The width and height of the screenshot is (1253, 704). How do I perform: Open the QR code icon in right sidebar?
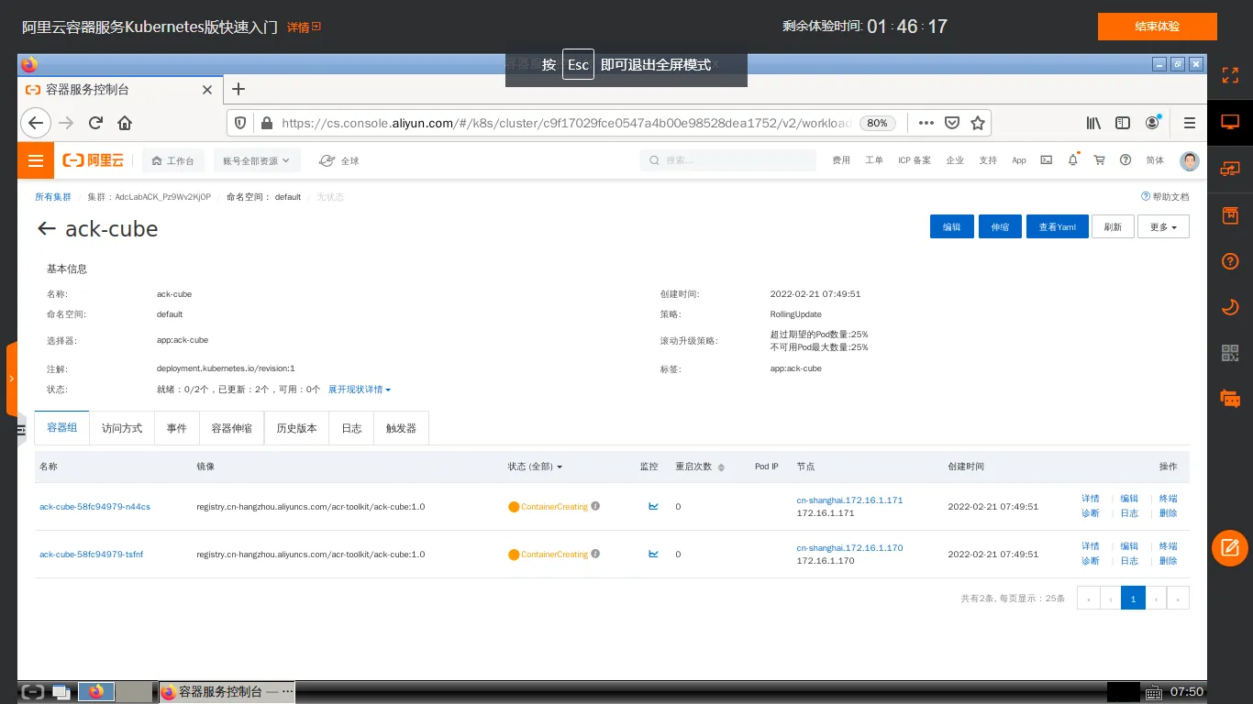point(1230,353)
